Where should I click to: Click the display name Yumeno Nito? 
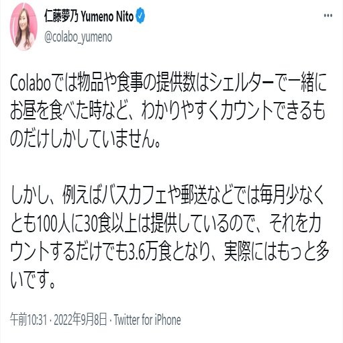click(x=107, y=16)
